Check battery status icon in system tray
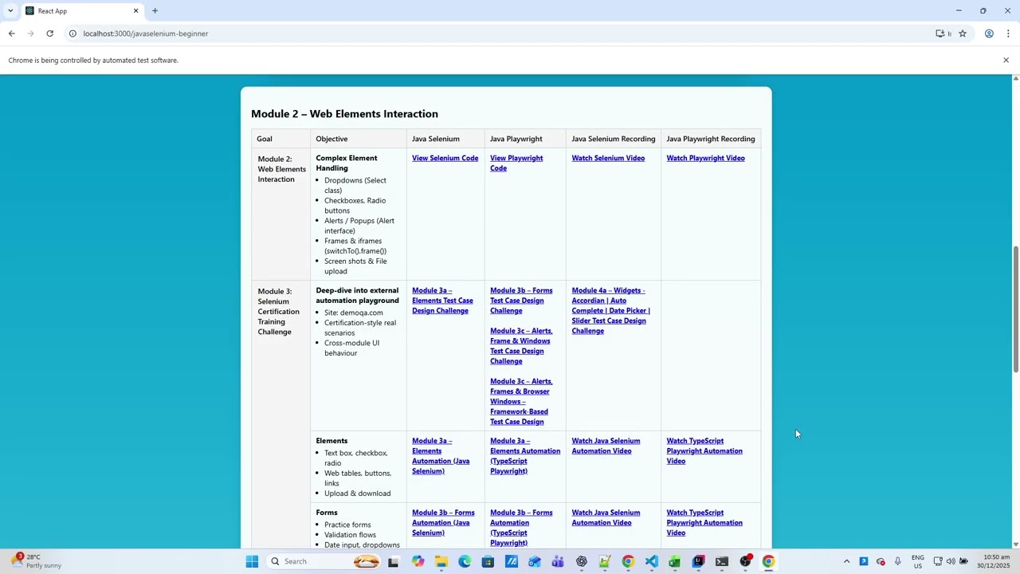Image resolution: width=1020 pixels, height=574 pixels. [x=963, y=561]
